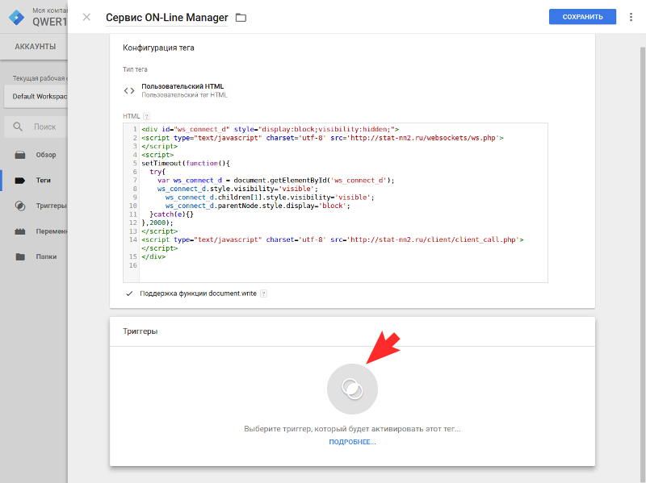This screenshot has width=646, height=483.
Task: Open the Default Workspace selector
Action: 36,96
